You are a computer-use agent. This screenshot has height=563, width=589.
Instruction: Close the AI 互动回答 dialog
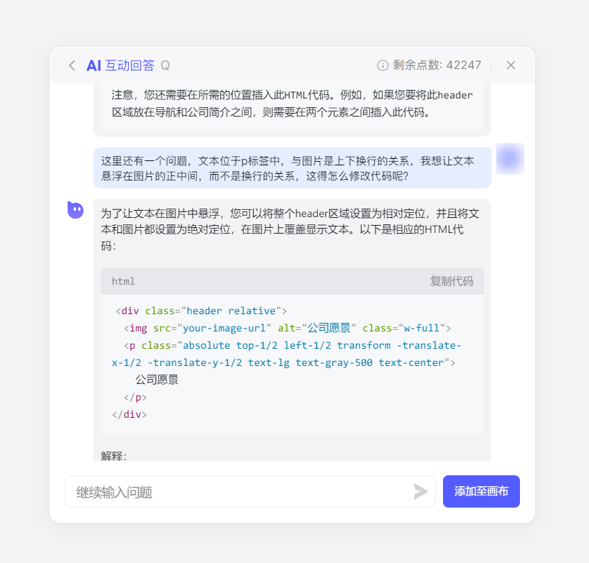click(x=511, y=65)
